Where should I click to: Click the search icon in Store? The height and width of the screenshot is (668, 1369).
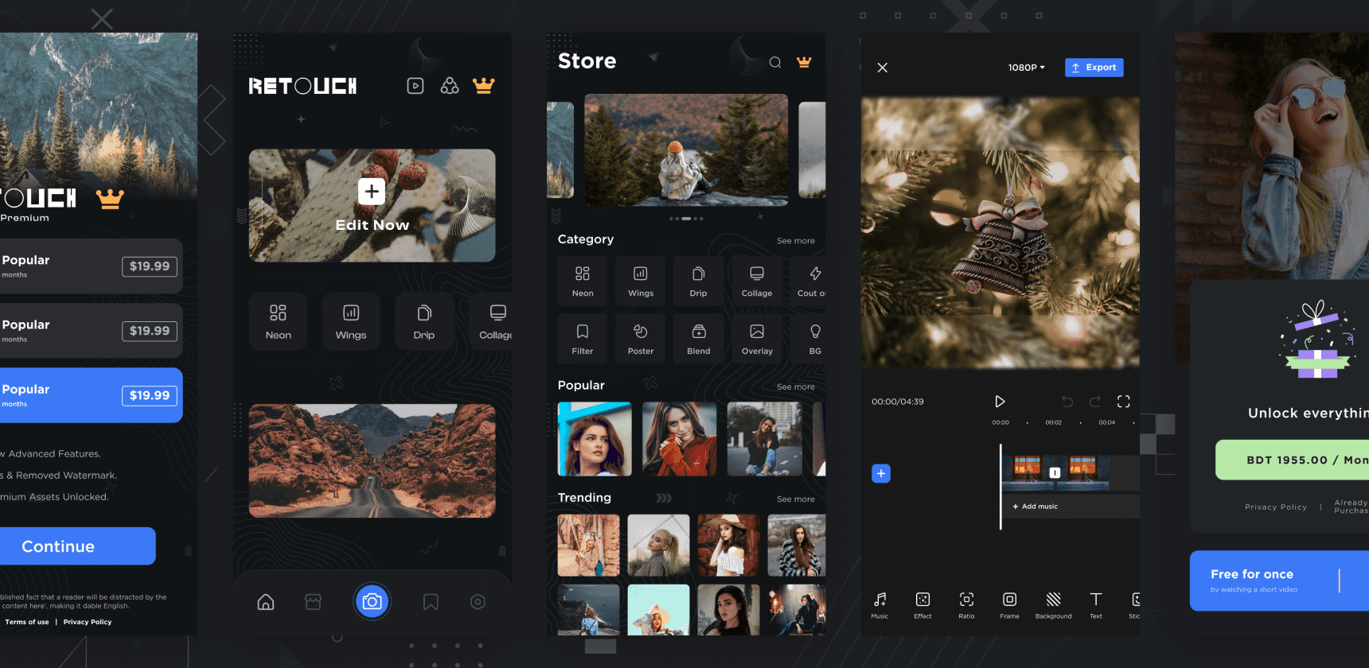click(x=774, y=63)
